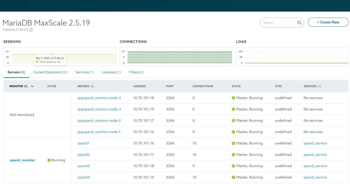Click undefined GTID in xpand2 row

[x=283, y=155]
